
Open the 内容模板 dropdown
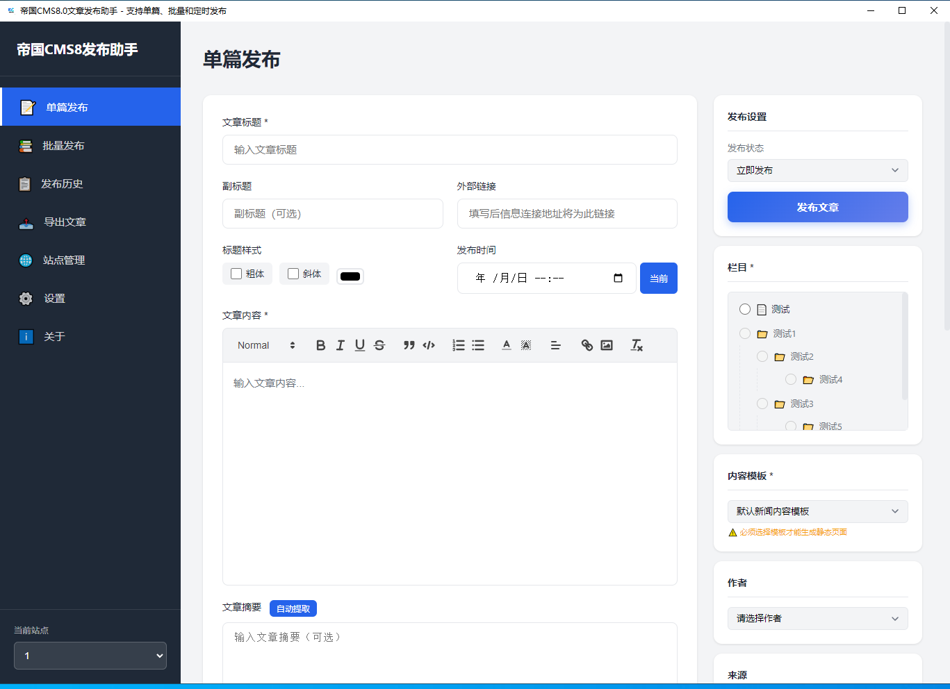coord(817,511)
